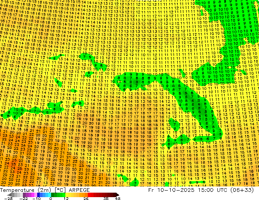Click the 'UTC' label in the timestamp
259x200 pixels.
coord(223,190)
